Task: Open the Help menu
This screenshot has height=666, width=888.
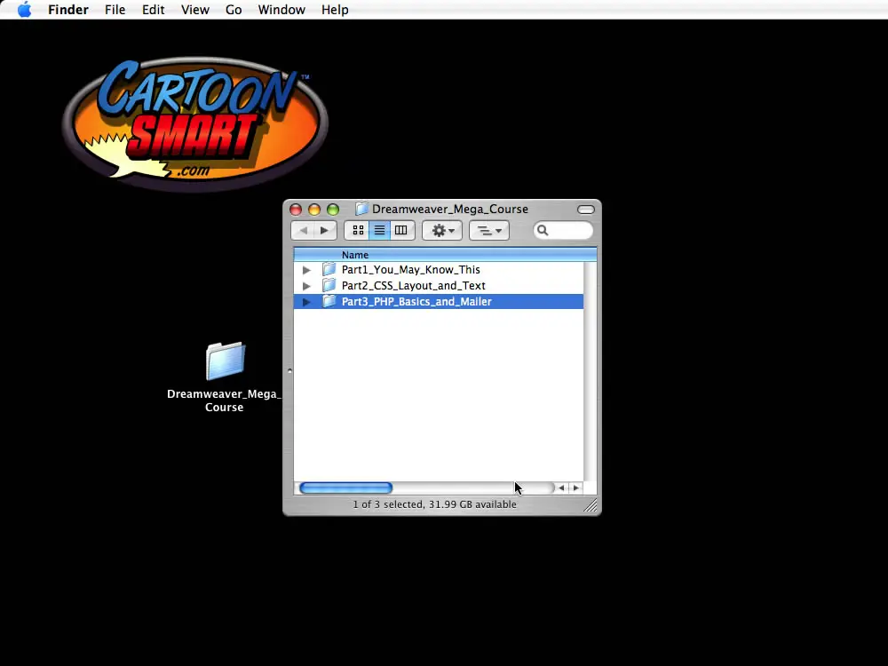Action: click(x=335, y=10)
